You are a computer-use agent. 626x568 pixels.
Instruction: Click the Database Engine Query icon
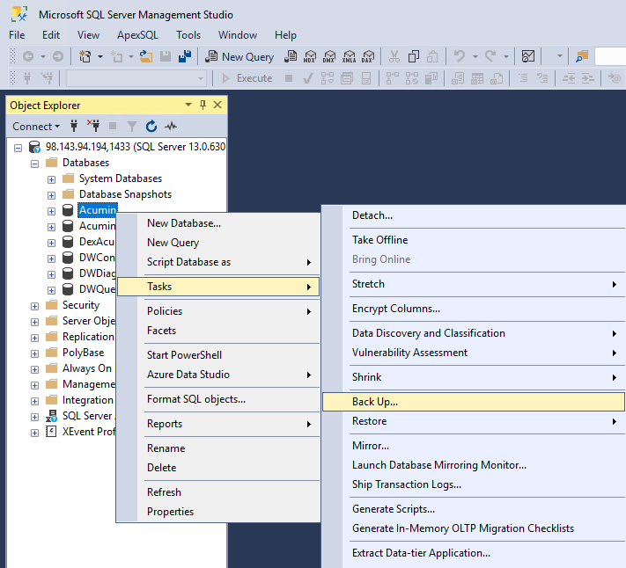click(x=291, y=57)
